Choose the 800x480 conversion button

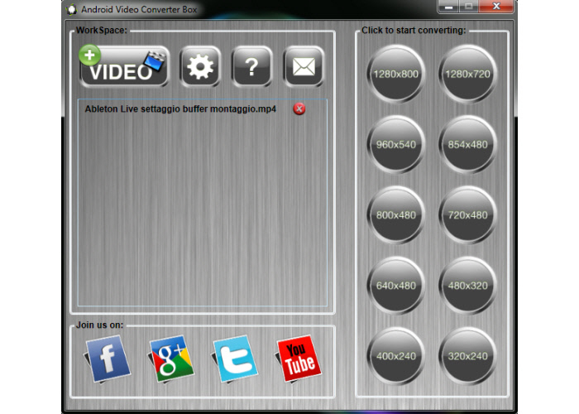click(395, 215)
